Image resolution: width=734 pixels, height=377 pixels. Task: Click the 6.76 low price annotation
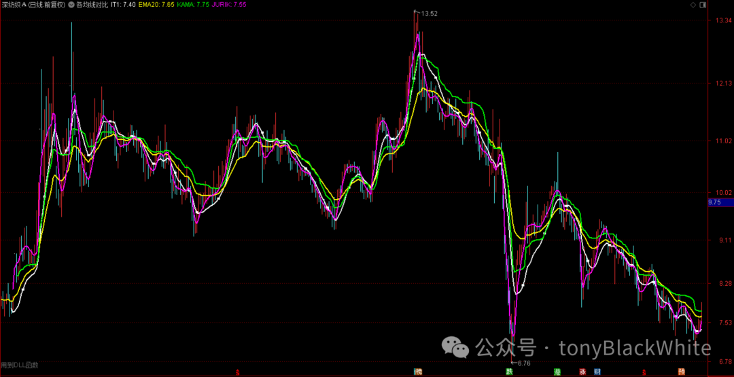click(525, 363)
